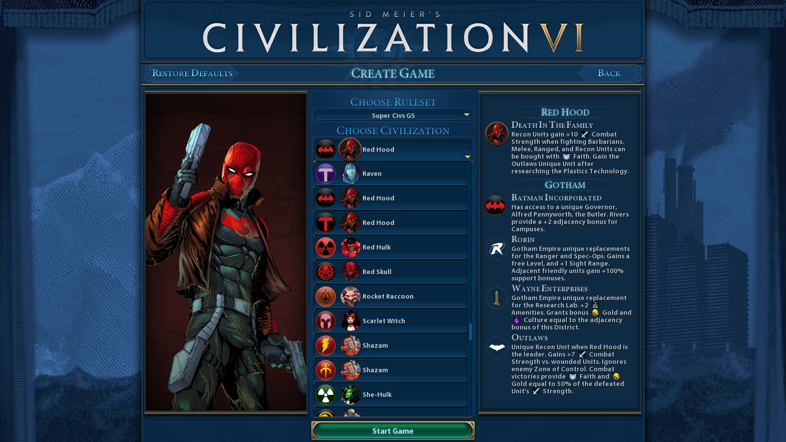Click the purple Titans emblem beside Raven
This screenshot has width=786, height=442.
click(x=326, y=174)
